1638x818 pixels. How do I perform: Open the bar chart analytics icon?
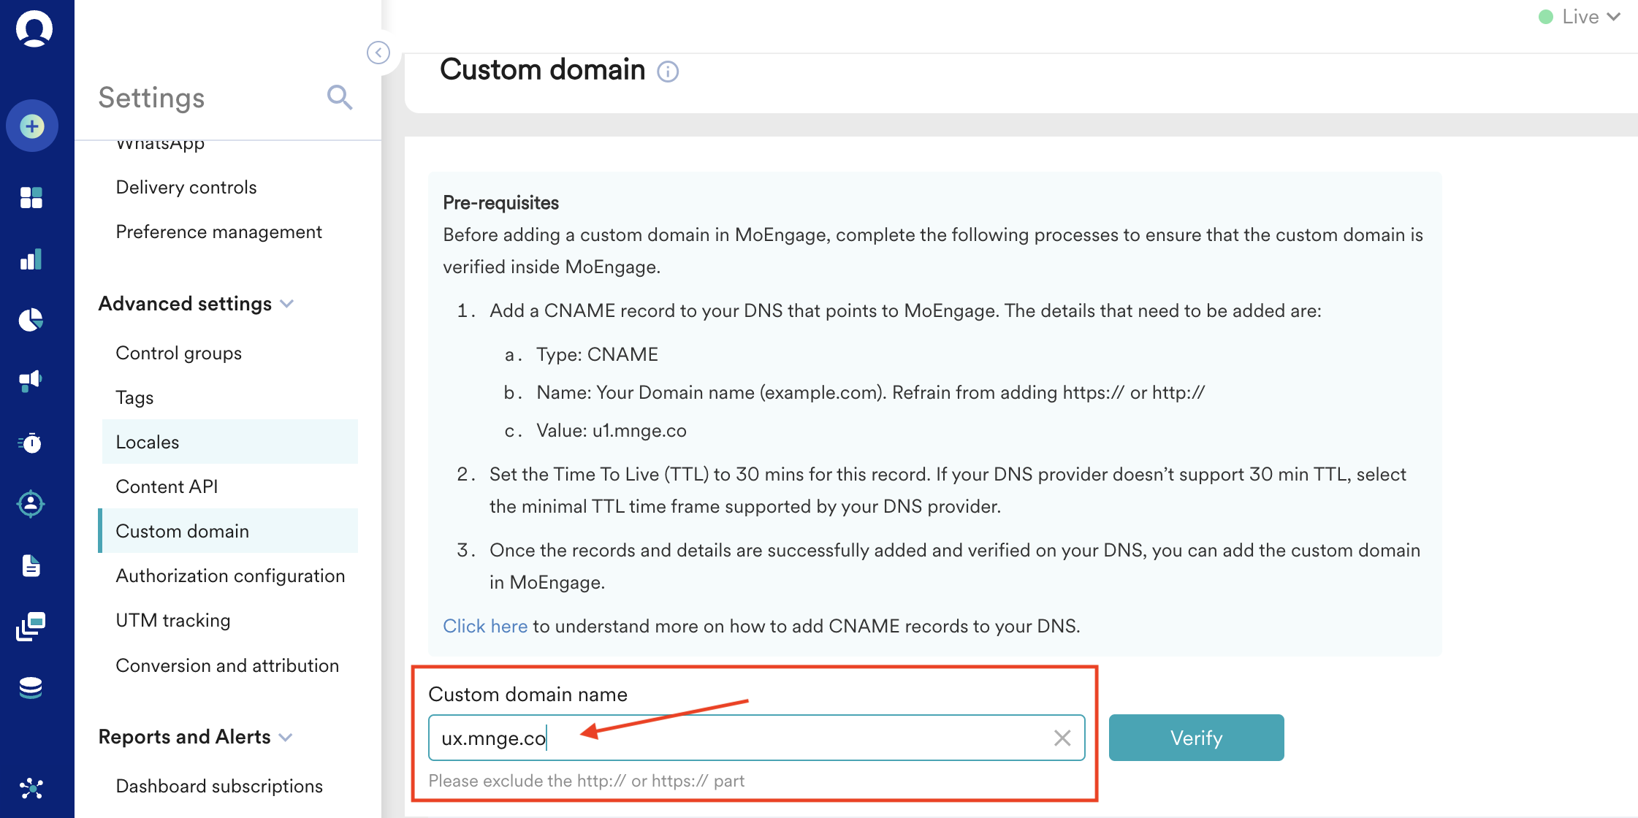31,259
